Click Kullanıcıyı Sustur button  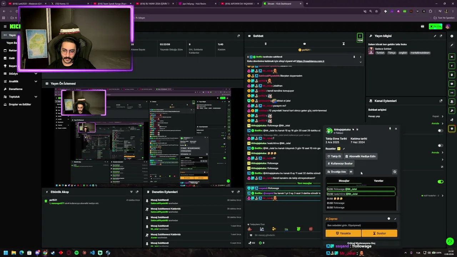click(x=340, y=163)
